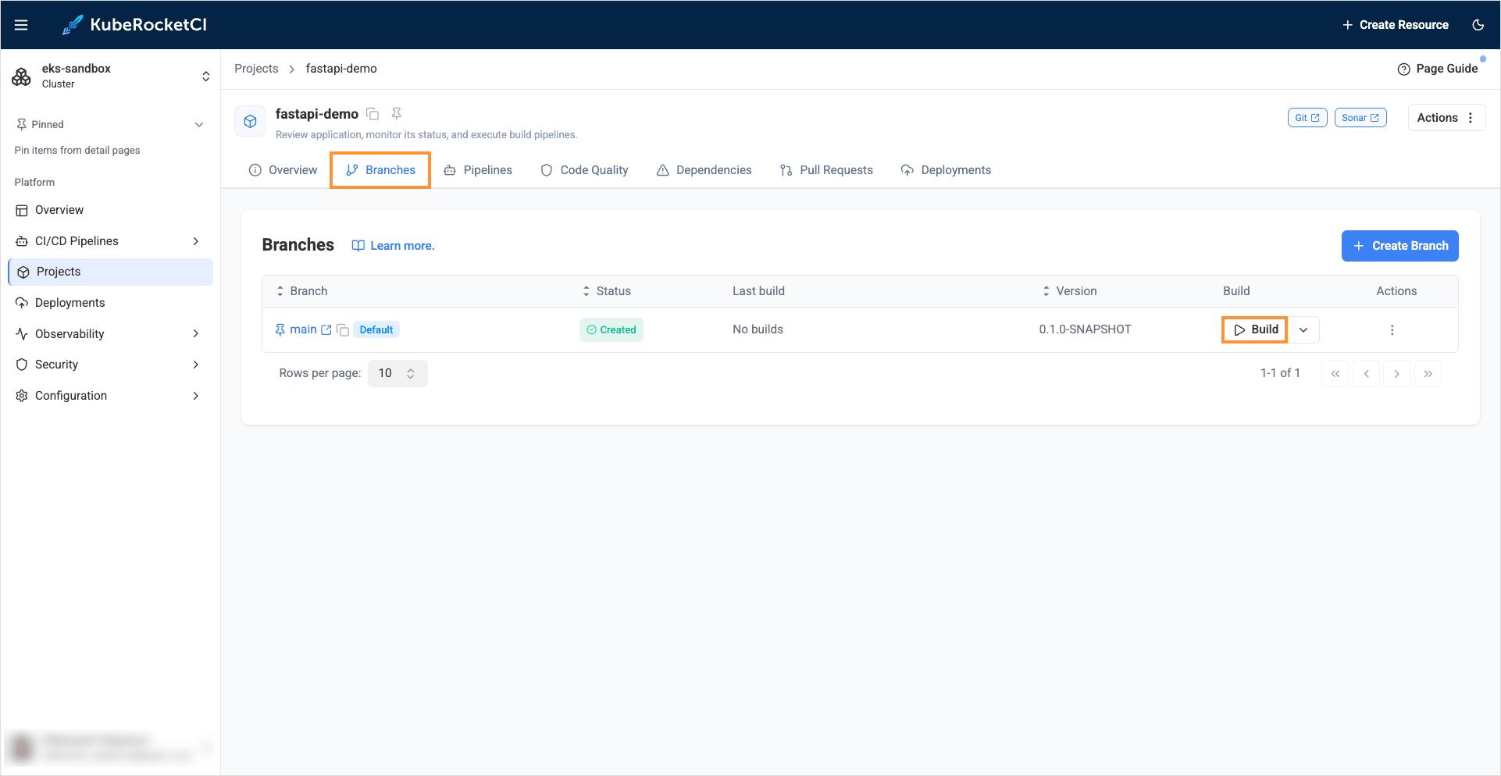This screenshot has width=1501, height=776.
Task: Switch to the Pull Requests tab
Action: [x=826, y=170]
